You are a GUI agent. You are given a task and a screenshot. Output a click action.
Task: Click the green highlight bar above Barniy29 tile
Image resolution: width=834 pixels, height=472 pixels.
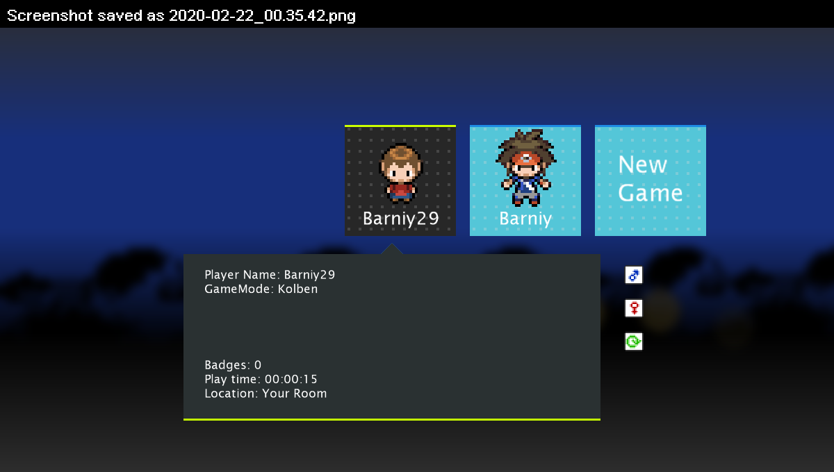(x=400, y=126)
